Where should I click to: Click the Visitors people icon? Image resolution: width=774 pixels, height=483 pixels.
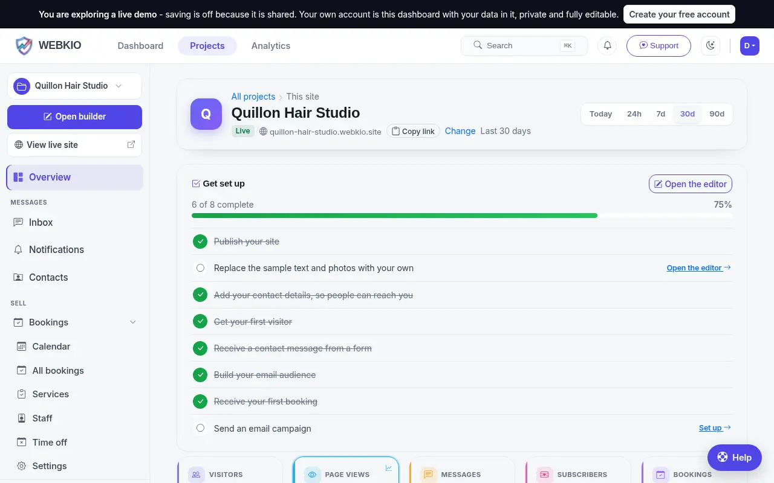tap(197, 475)
